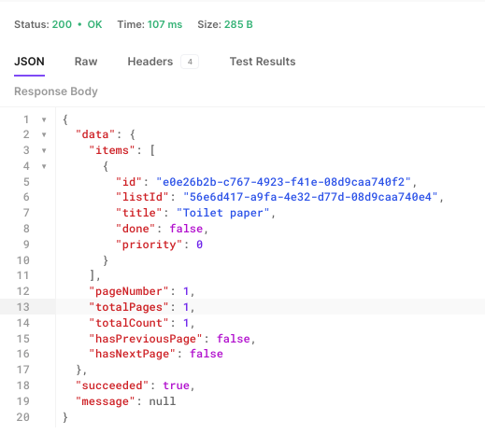Click the "pageNumber" key
This screenshot has width=485, height=434.
(129, 291)
